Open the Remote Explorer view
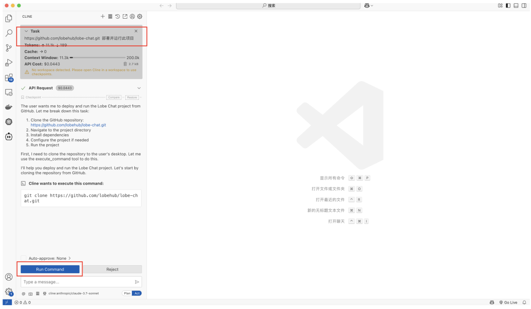 pyautogui.click(x=9, y=92)
